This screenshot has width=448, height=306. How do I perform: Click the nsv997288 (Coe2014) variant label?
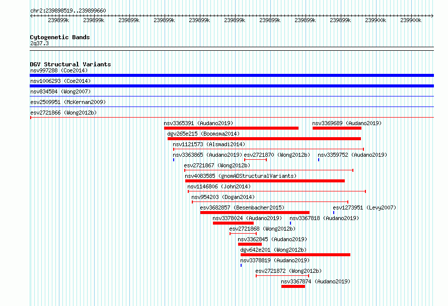pyautogui.click(x=59, y=70)
